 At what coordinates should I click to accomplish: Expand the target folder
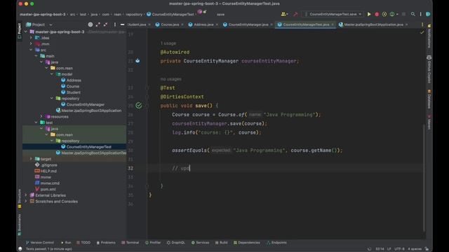[31, 159]
